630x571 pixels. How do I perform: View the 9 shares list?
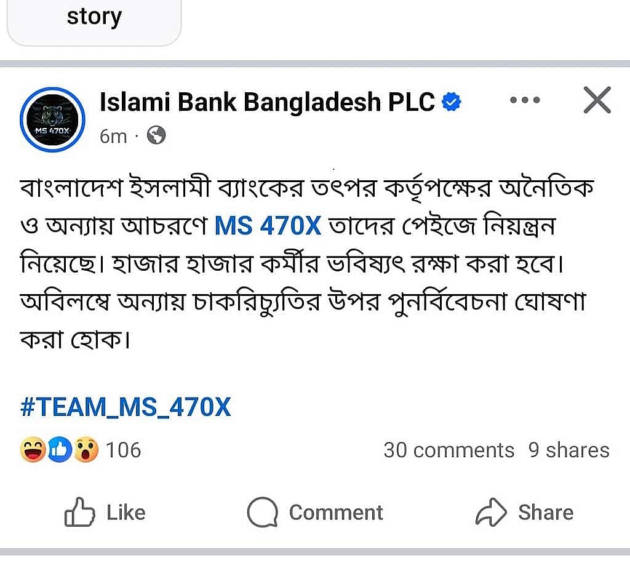coord(569,450)
